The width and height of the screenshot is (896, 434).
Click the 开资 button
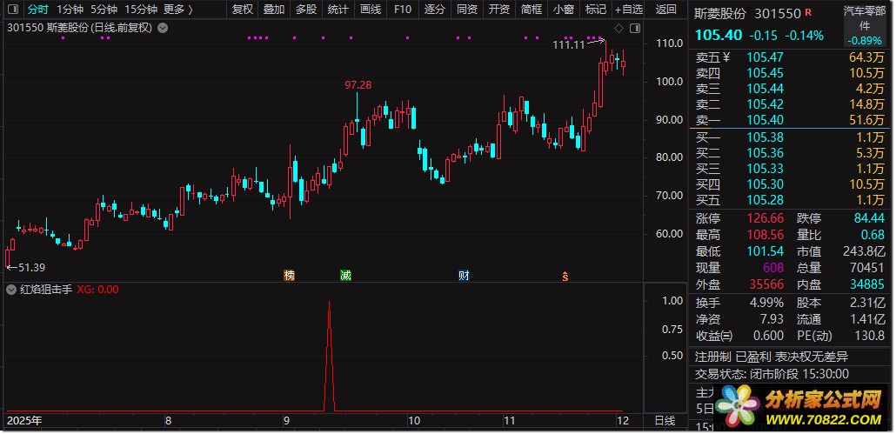click(x=498, y=10)
